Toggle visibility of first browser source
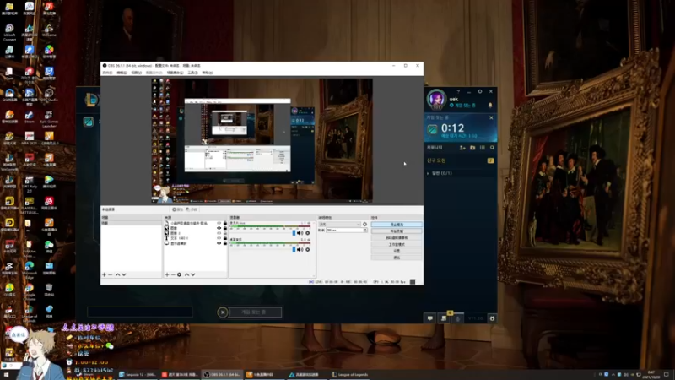This screenshot has width=675, height=380. click(219, 223)
